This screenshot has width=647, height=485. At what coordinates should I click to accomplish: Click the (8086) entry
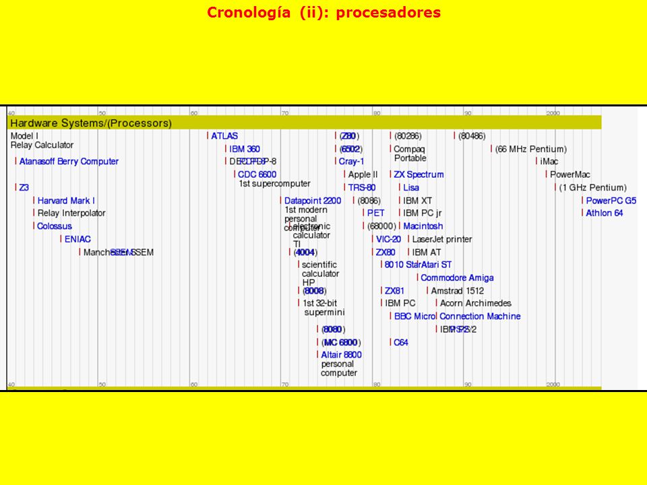tap(369, 201)
